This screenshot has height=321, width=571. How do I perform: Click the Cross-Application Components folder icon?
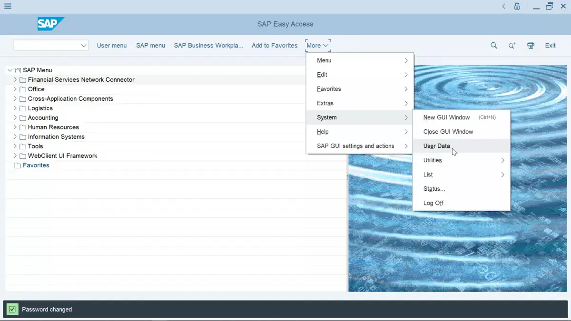(x=23, y=99)
